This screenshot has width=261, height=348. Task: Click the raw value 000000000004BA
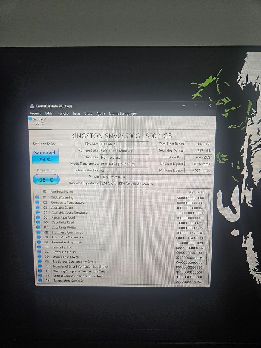point(189,248)
